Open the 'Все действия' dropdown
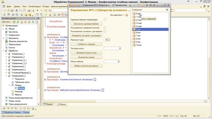The height and width of the screenshot is (119, 212). 117,15
